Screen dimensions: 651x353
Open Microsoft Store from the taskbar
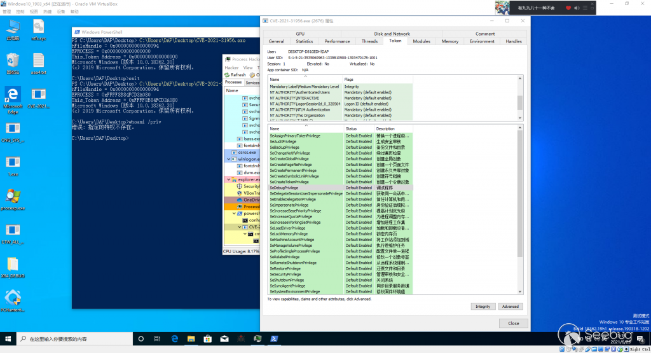[x=207, y=338]
